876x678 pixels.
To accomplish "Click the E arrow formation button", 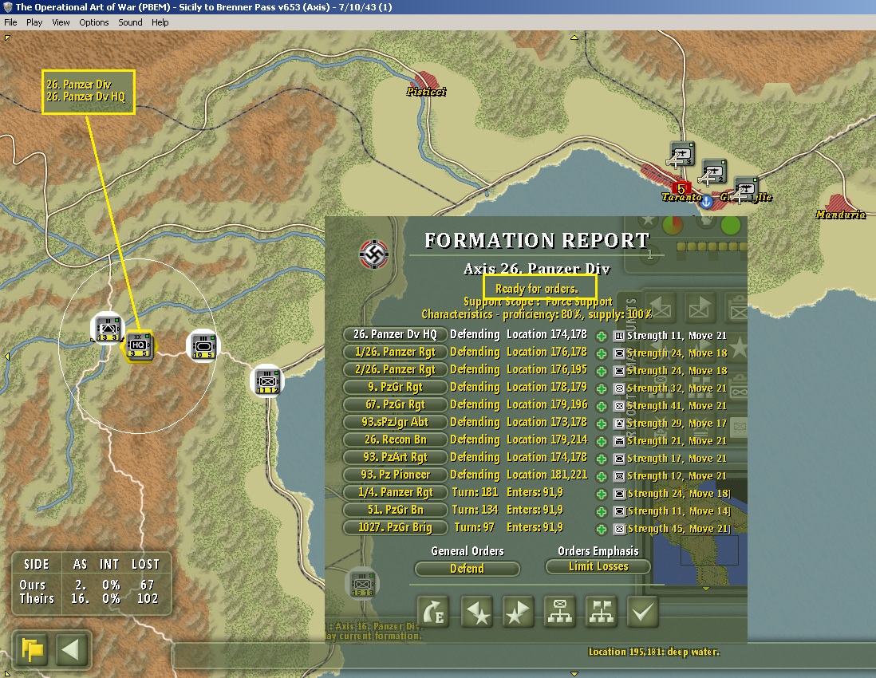I will pos(433,612).
